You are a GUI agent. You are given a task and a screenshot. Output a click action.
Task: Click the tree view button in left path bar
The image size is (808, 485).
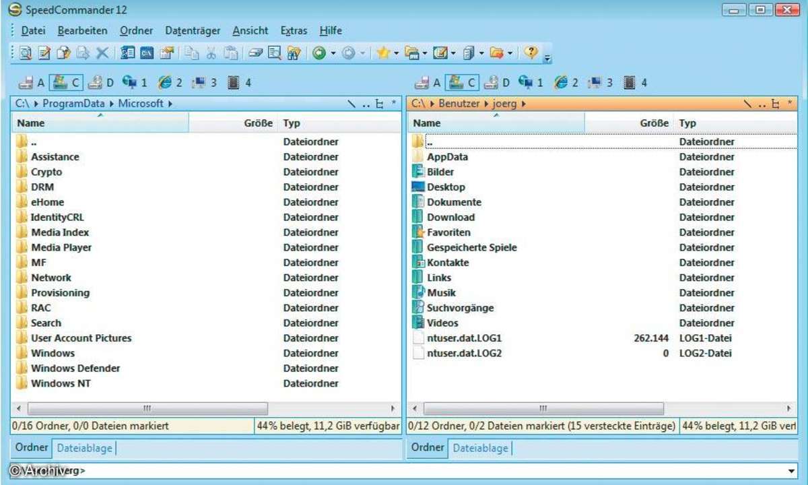380,104
